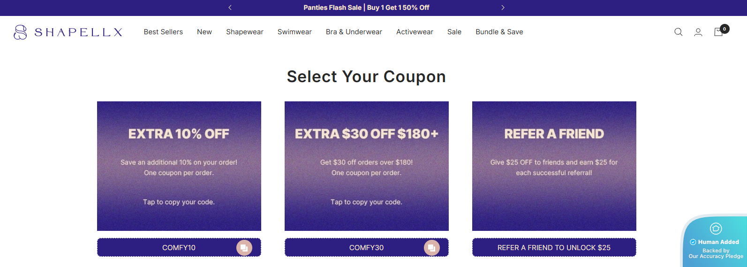Open the search magnifier icon
747x267 pixels.
point(678,32)
